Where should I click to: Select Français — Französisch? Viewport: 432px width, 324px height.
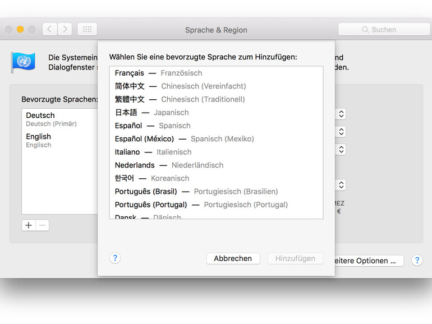tap(216, 73)
